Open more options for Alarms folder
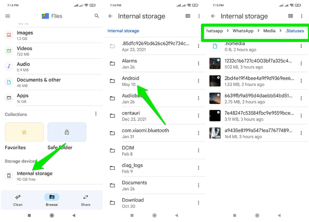The image size is (309, 222). coord(198,63)
